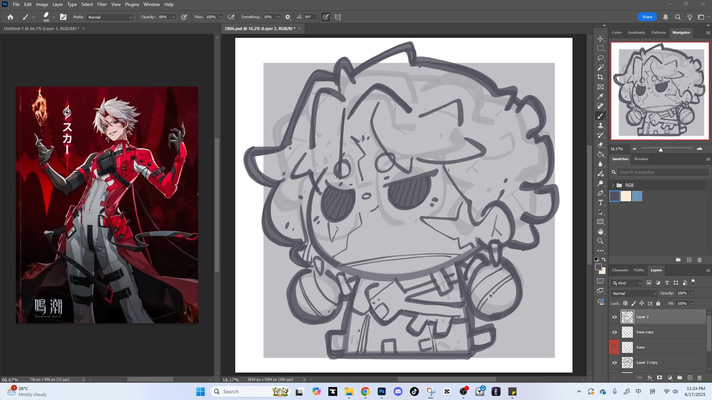Viewport: 712px width, 400px height.
Task: Open the brush Mode dropdown
Action: (x=109, y=17)
